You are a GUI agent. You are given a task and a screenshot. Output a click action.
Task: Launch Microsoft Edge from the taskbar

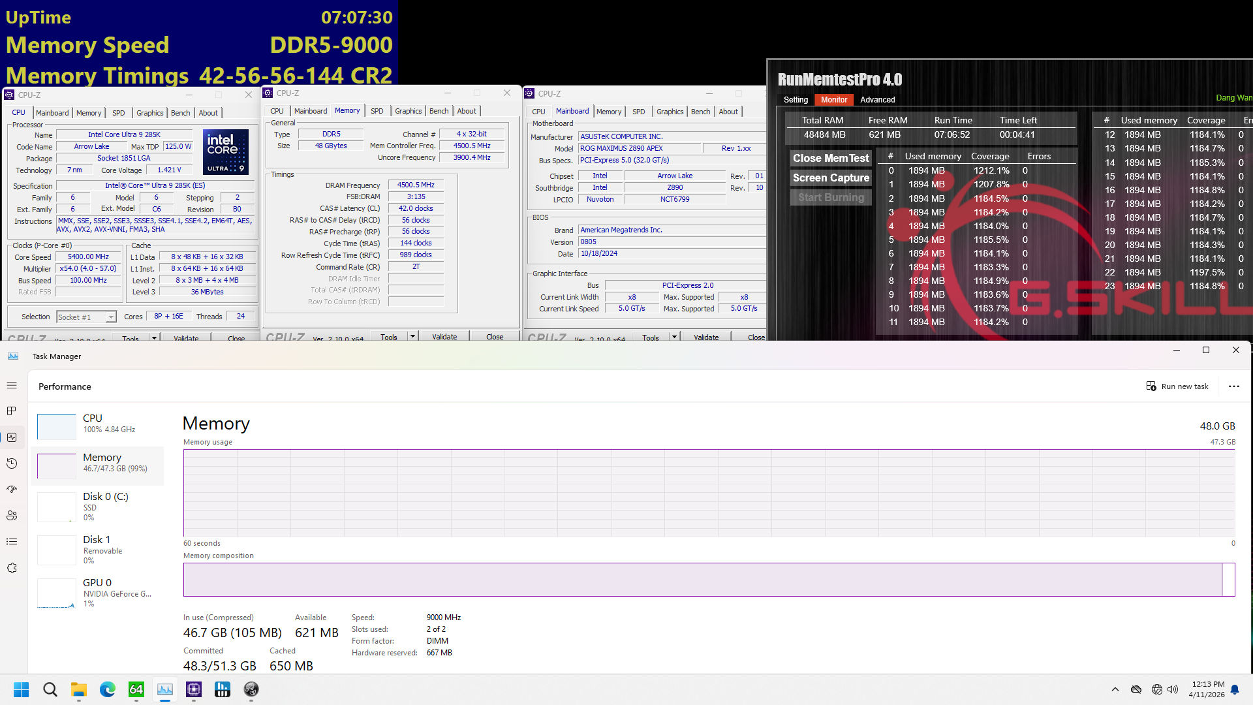[106, 689]
